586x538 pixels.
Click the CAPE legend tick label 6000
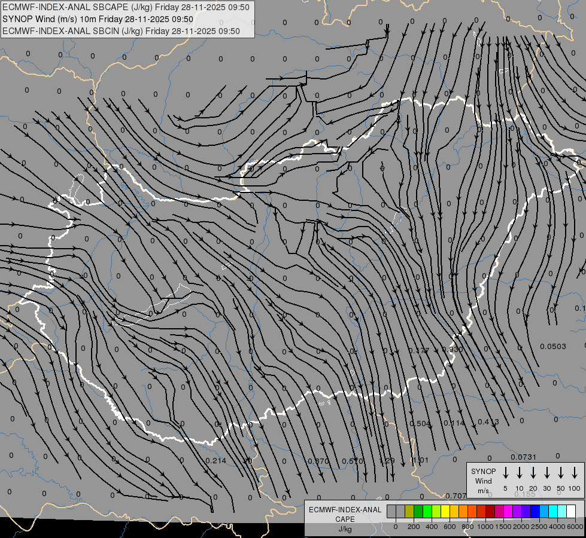576,527
